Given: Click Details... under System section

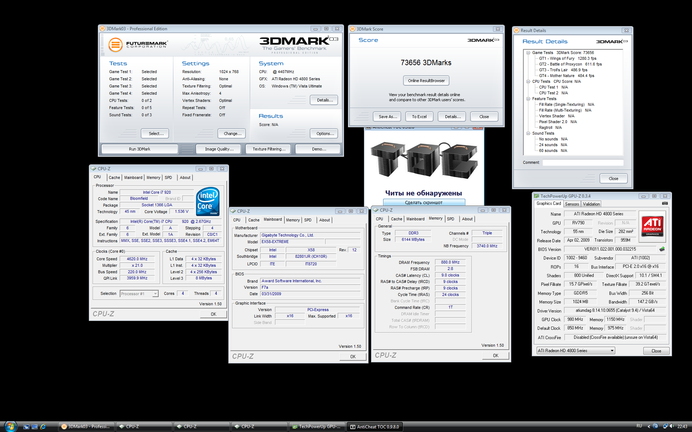Looking at the screenshot, I should pyautogui.click(x=325, y=100).
